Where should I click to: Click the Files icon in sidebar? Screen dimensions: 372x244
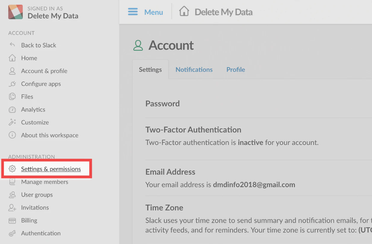click(12, 96)
